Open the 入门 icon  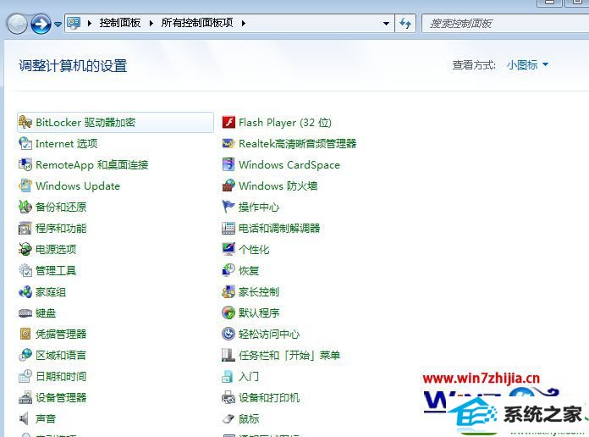point(228,377)
